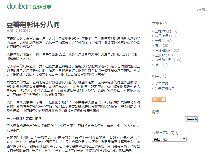Click the 豆瓣 author name under the title

pyautogui.click(x=9, y=31)
